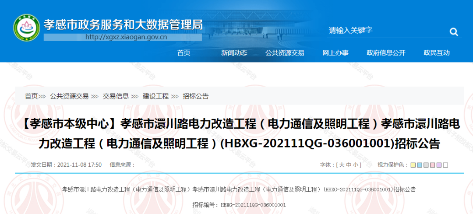The height and width of the screenshot is (214, 473).
Task: Choose the pink eye-protection color swatch
Action: (433, 165)
